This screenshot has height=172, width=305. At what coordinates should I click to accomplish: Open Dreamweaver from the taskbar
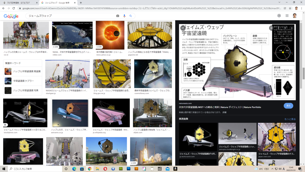(x=121, y=169)
